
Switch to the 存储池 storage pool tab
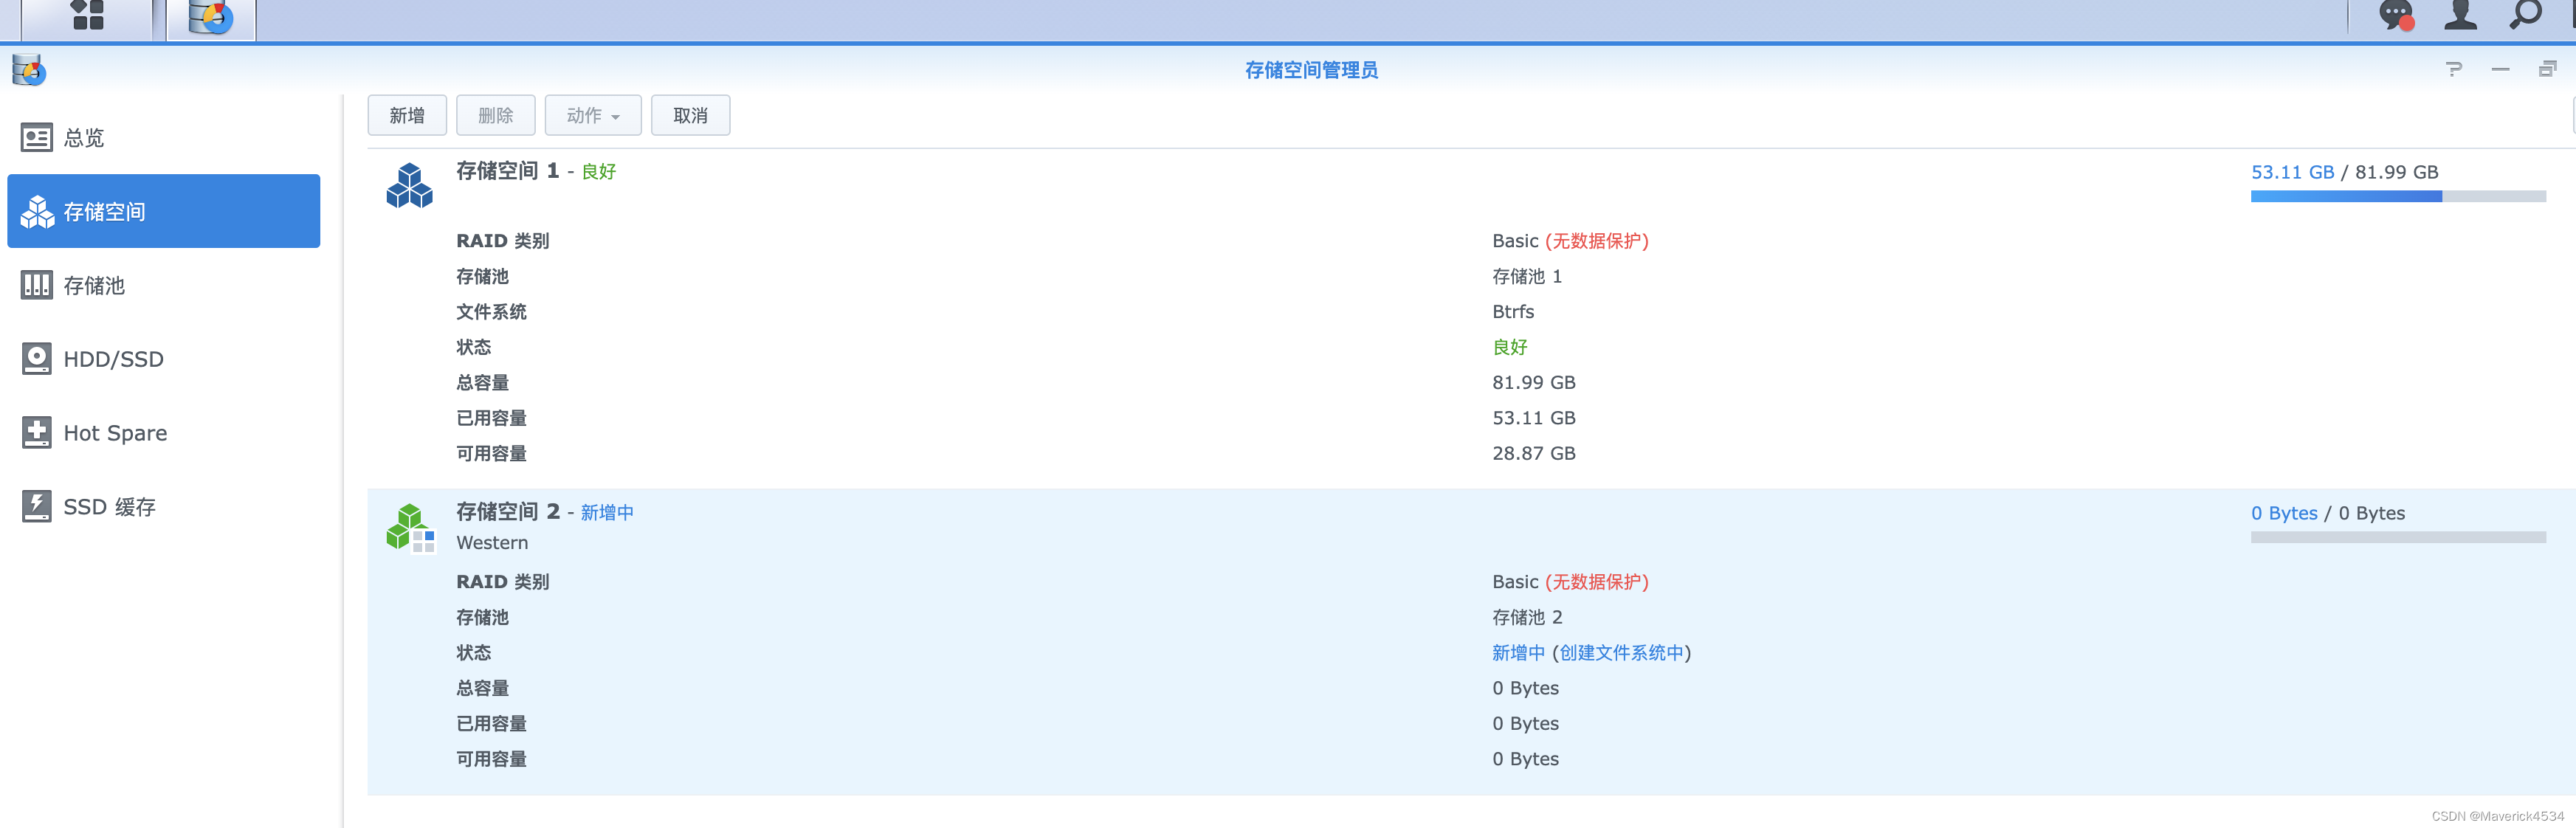(94, 286)
